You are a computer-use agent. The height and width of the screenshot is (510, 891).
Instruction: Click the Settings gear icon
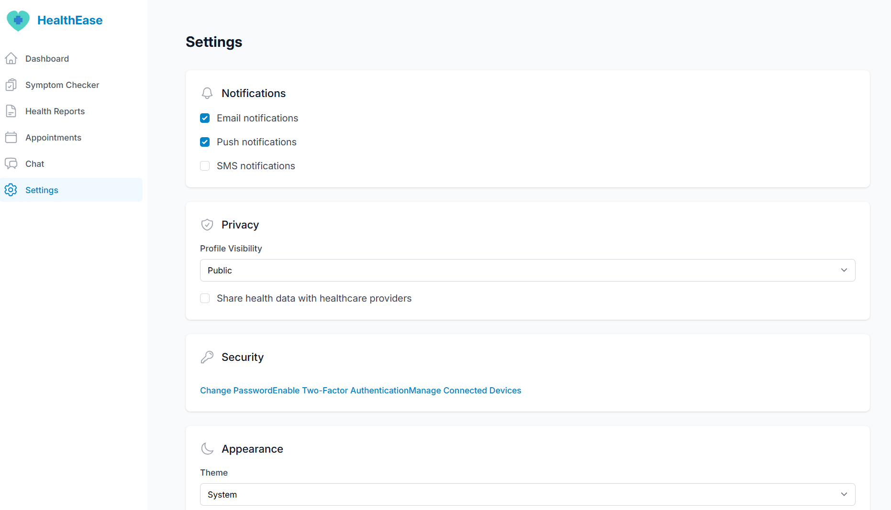click(x=11, y=190)
